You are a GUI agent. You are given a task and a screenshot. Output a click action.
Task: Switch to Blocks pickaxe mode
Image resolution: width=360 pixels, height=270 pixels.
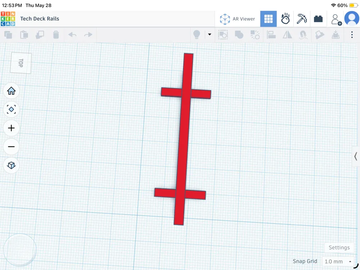pos(302,19)
